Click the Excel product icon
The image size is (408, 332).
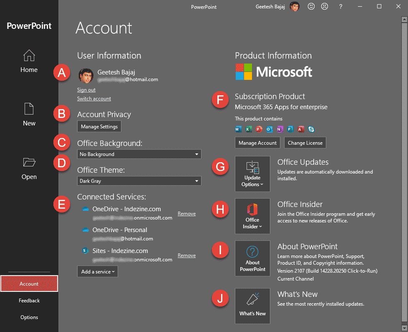pyautogui.click(x=249, y=129)
